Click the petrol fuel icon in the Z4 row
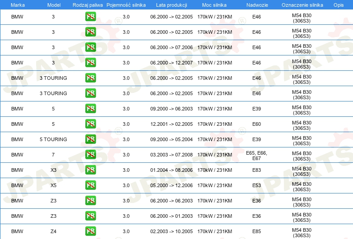 pos(90,231)
